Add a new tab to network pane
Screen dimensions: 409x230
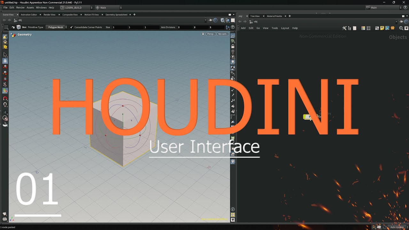289,16
